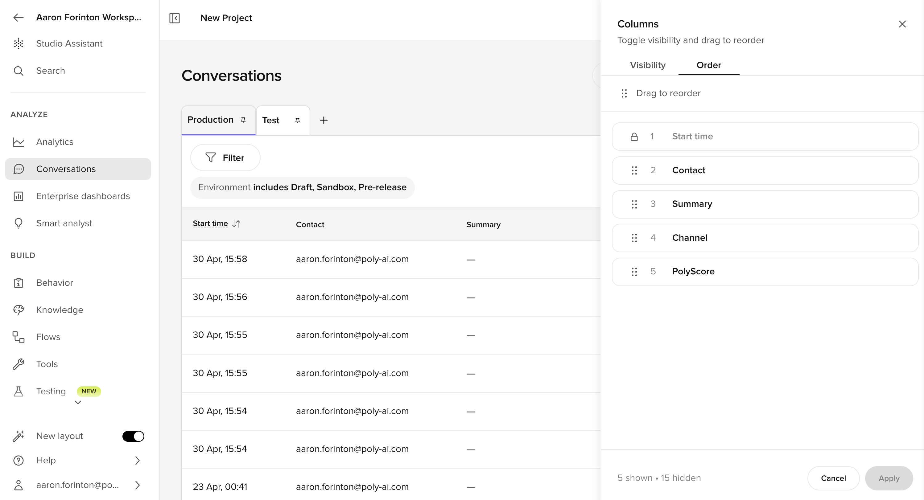Click the back arrow beside workspace name

[18, 18]
